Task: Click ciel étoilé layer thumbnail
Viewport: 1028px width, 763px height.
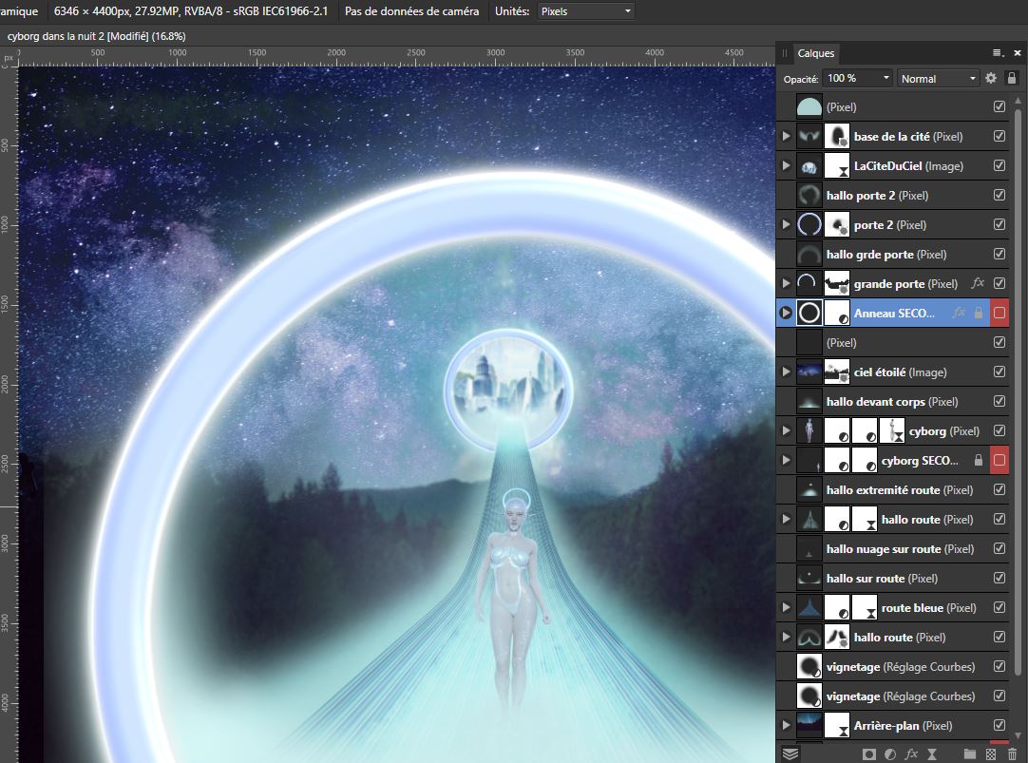Action: click(x=809, y=372)
